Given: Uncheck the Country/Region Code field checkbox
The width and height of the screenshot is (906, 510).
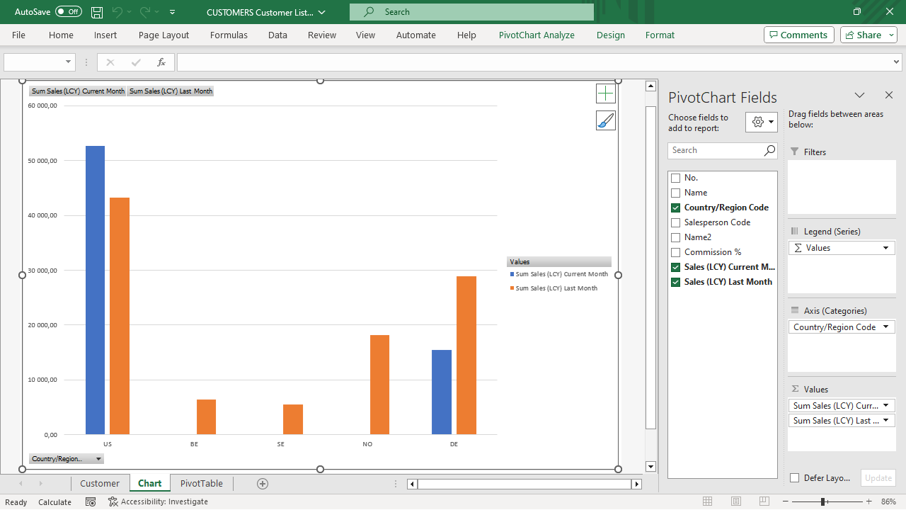Looking at the screenshot, I should pos(675,208).
